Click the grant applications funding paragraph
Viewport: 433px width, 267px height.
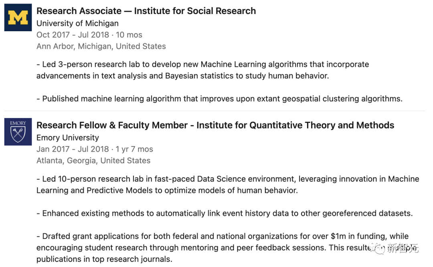(x=223, y=237)
